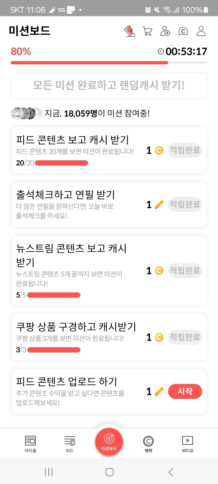Tap 모든 미션 완료하고 랜덤캐시 받기 button

tap(109, 86)
